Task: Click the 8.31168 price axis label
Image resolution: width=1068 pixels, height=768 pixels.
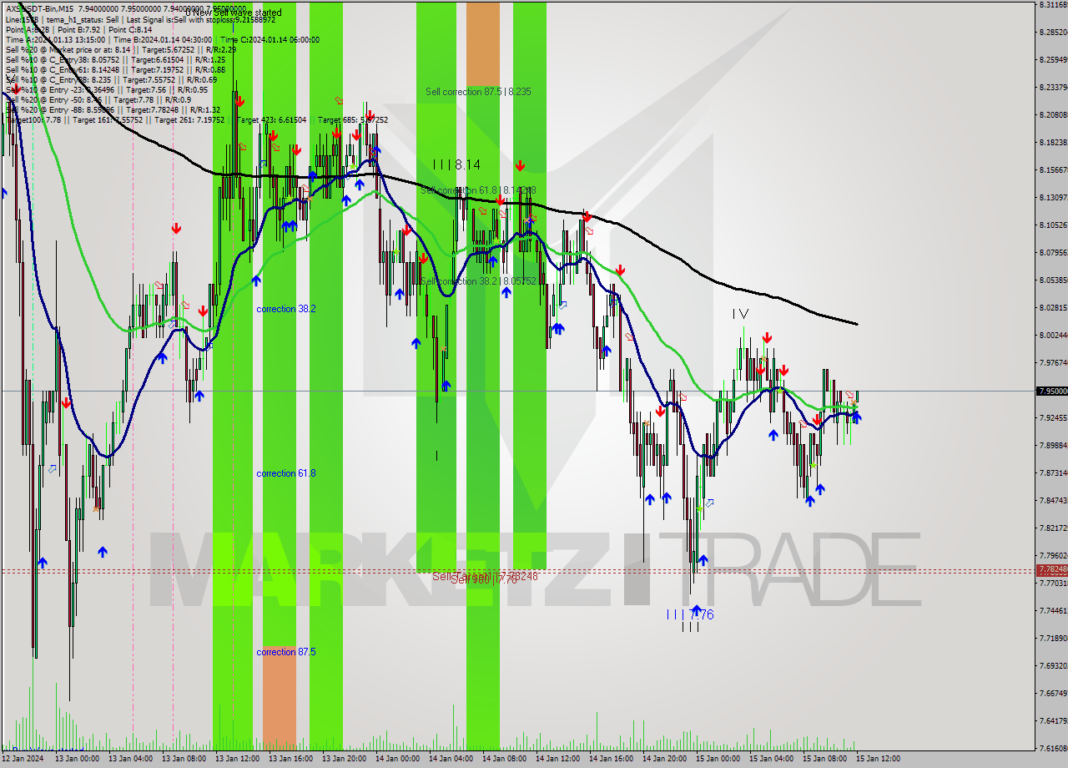Action: click(1052, 5)
